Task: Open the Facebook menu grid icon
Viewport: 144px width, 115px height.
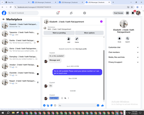Action: (x=127, y=13)
